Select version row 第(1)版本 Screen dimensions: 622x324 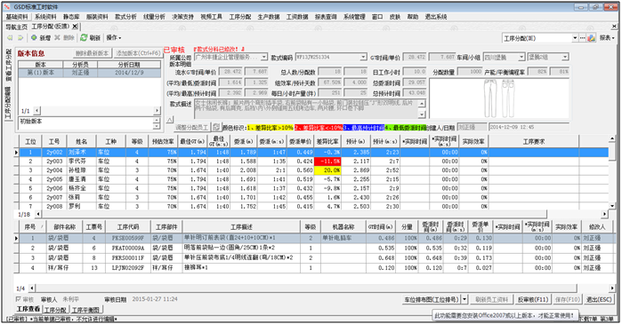click(x=89, y=73)
